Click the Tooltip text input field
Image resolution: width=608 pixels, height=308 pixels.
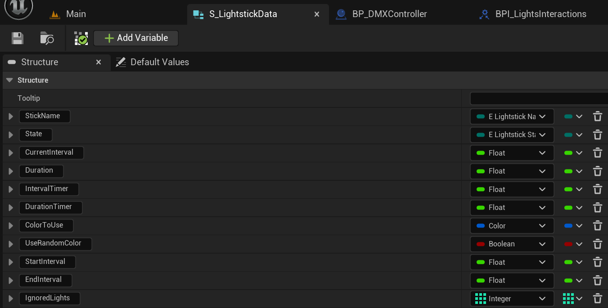[x=538, y=98]
